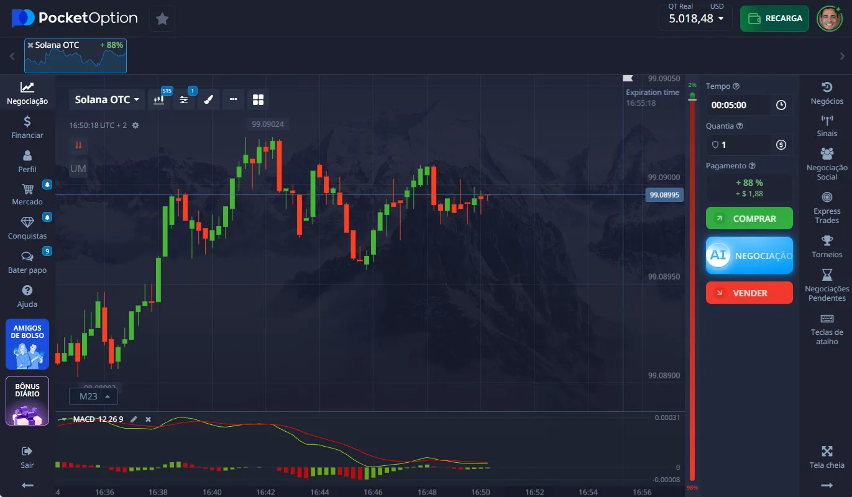Toggle Tela cheia fullscreen mode
852x497 pixels.
click(x=827, y=457)
